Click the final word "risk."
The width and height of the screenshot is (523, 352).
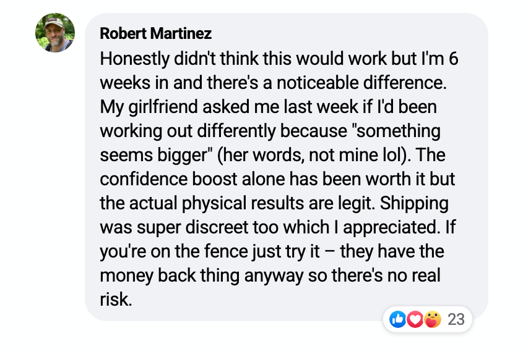pyautogui.click(x=116, y=300)
